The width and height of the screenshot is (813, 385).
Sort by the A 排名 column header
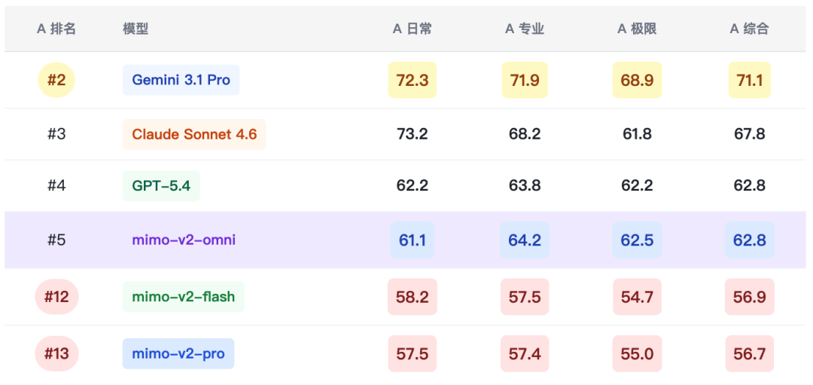[56, 29]
